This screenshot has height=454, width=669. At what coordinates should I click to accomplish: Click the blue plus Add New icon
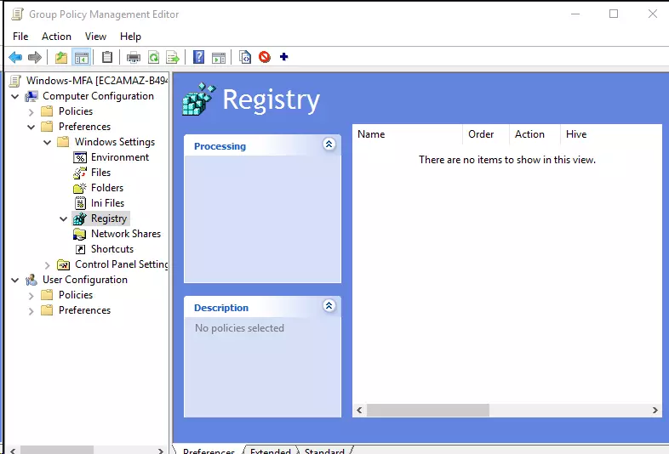click(x=284, y=57)
